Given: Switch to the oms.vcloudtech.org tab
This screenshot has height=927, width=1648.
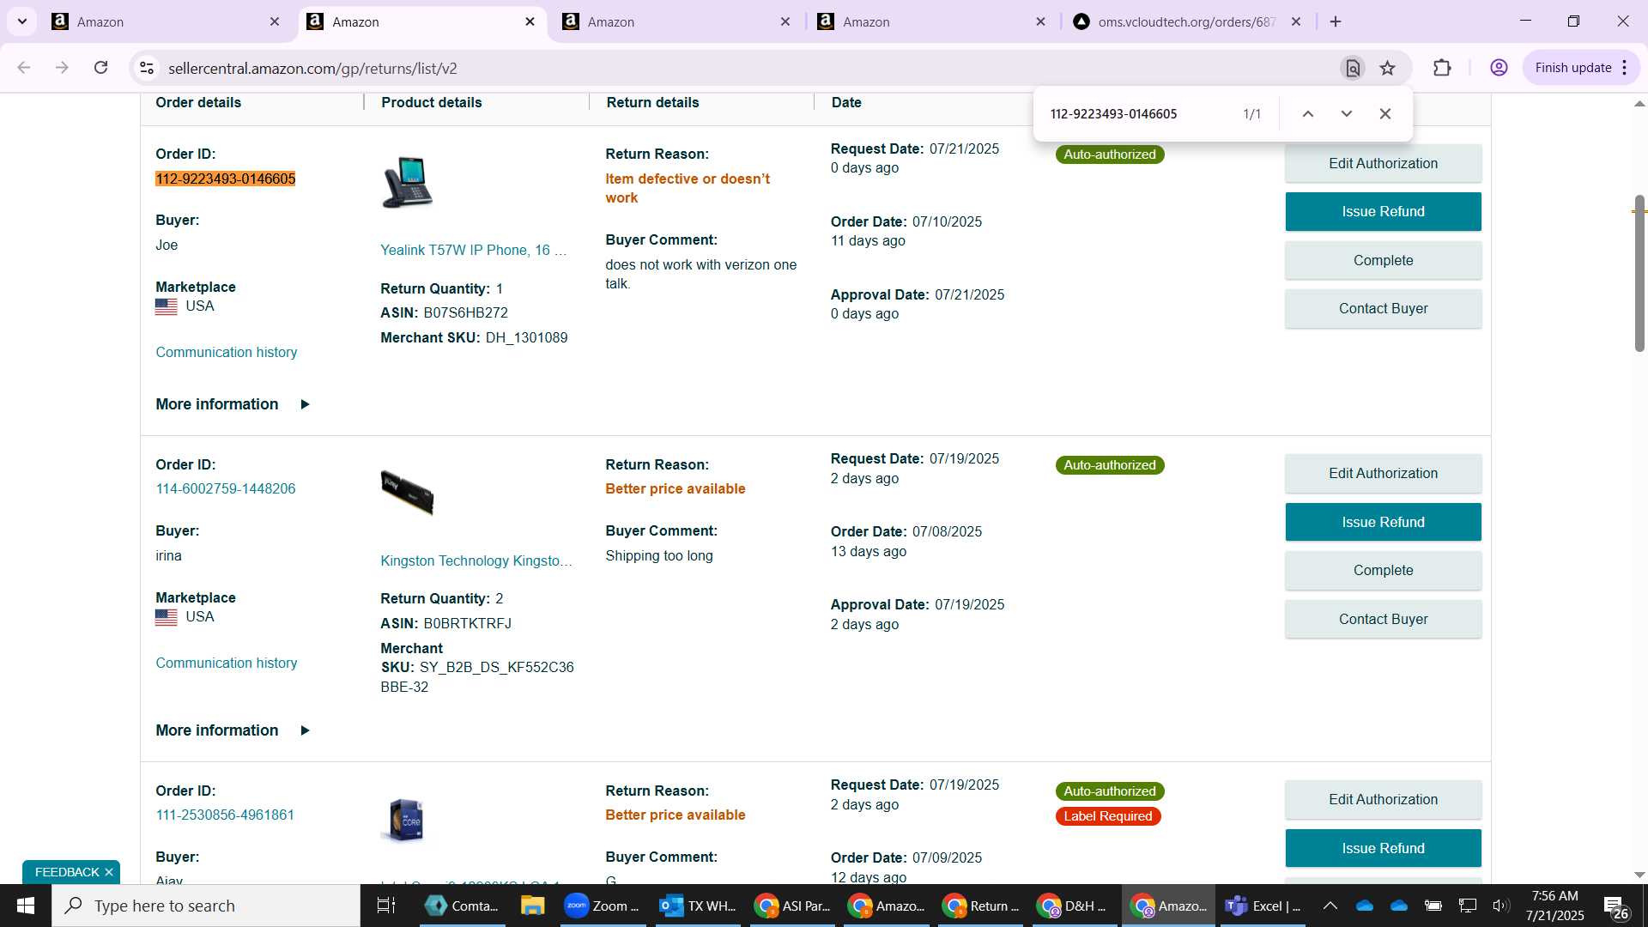Looking at the screenshot, I should [1186, 21].
